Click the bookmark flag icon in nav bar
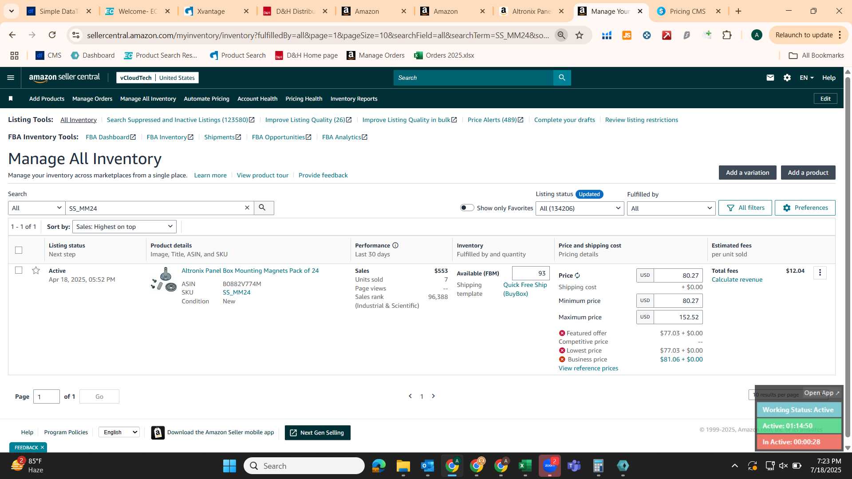This screenshot has height=479, width=852. point(11,98)
